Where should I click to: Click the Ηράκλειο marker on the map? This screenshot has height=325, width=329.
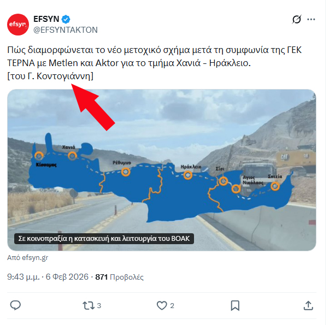tap(188, 175)
